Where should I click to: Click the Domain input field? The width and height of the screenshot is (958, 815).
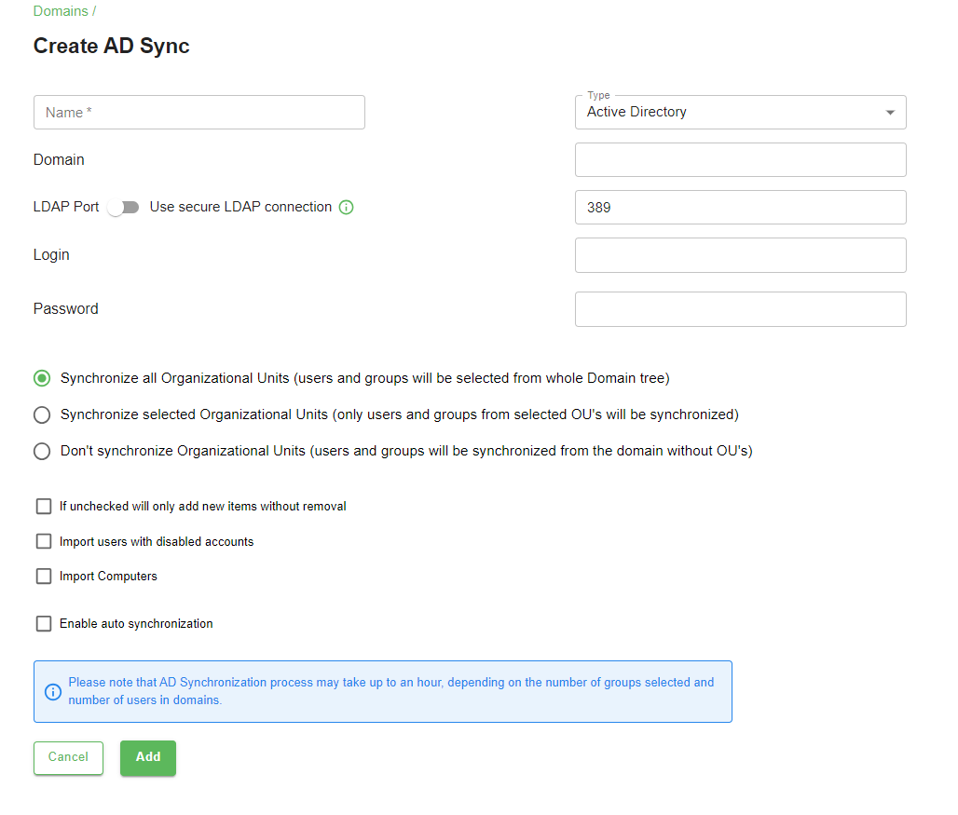tap(740, 159)
